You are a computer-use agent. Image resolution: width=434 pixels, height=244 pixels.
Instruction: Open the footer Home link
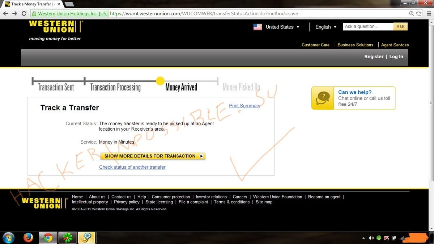(x=77, y=197)
